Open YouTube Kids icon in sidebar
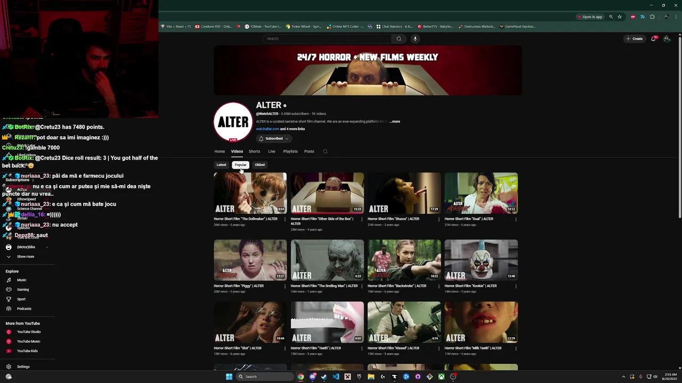The width and height of the screenshot is (682, 383). click(x=9, y=351)
